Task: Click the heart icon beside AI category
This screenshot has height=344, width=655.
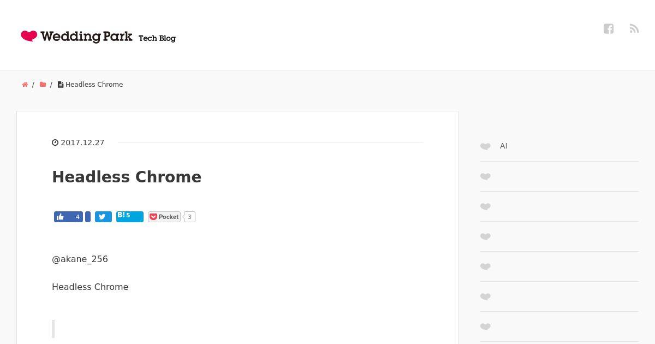Action: click(485, 146)
